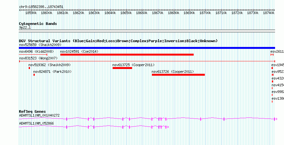Open variant label nsv519362 (Shaikh2009)
The width and height of the screenshot is (284, 145).
point(49,65)
